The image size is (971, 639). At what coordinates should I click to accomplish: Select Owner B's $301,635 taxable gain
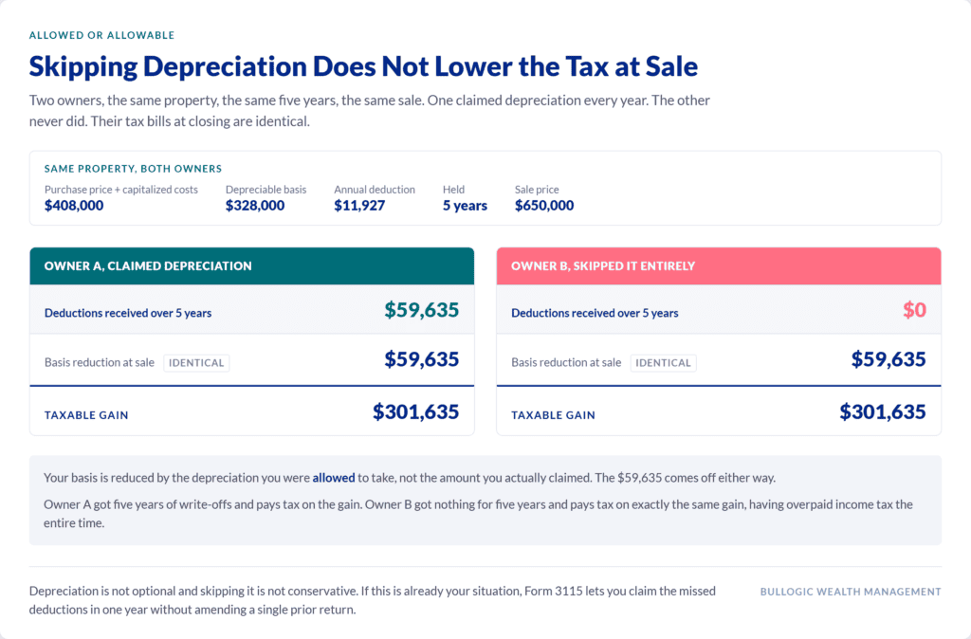pos(883,411)
